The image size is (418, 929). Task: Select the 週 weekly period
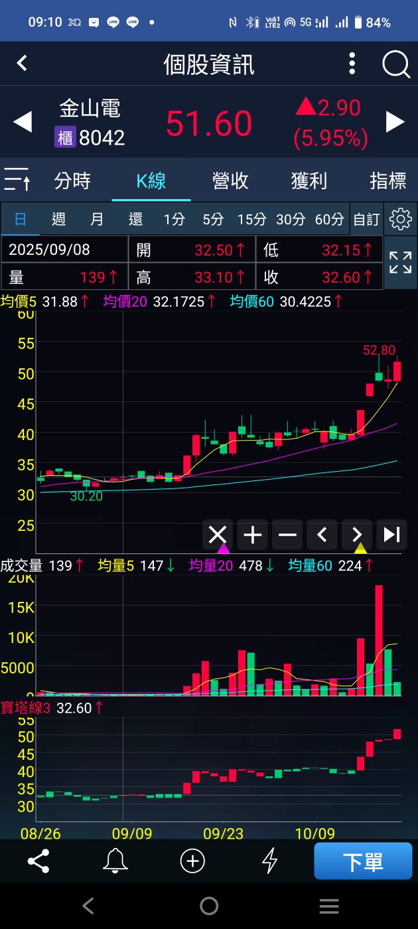[x=58, y=219]
